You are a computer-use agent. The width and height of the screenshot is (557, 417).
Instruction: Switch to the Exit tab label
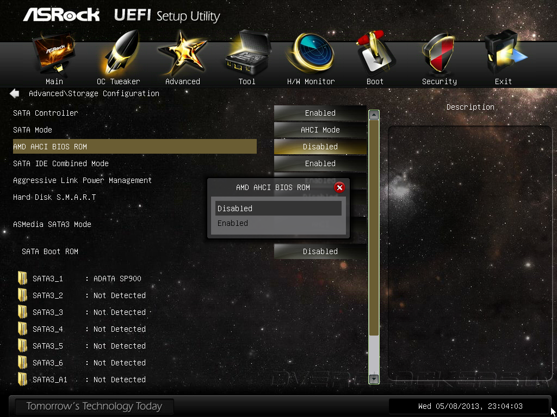(x=503, y=81)
